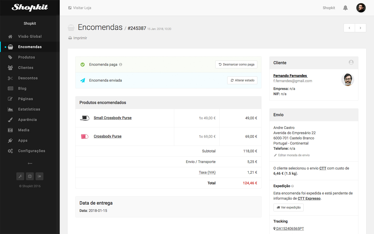Image resolution: width=374 pixels, height=234 pixels.
Task: Open the help globe icon near copyright
Action: 30,176
